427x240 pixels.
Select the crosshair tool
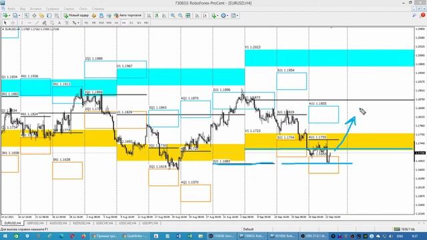click(x=13, y=23)
